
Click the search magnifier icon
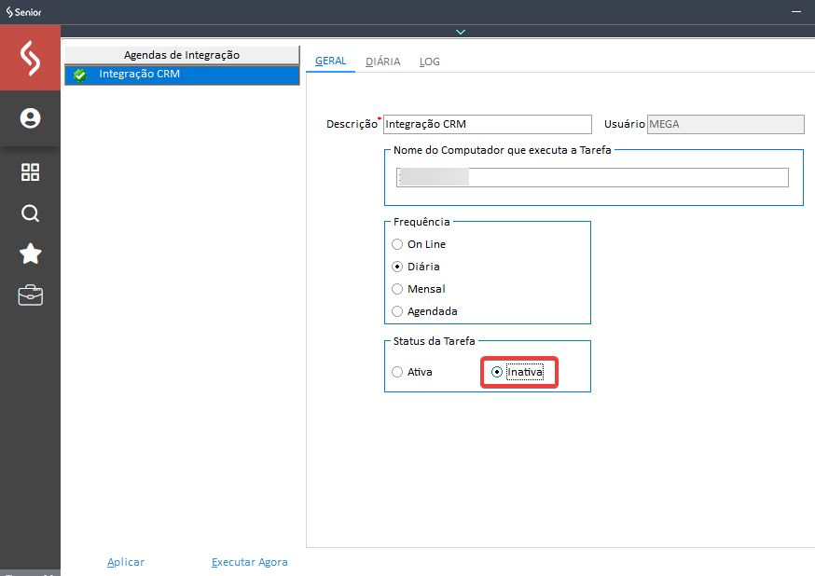30,213
